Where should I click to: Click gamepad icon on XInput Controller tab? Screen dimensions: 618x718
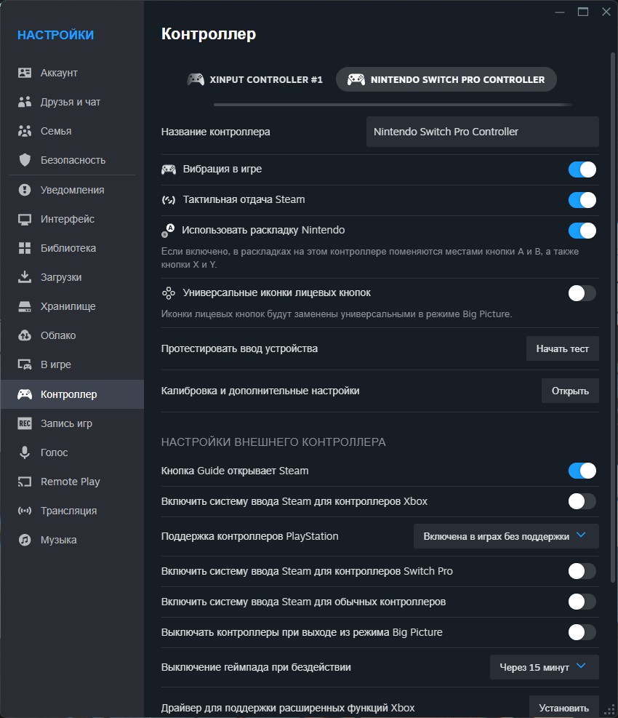(x=196, y=79)
